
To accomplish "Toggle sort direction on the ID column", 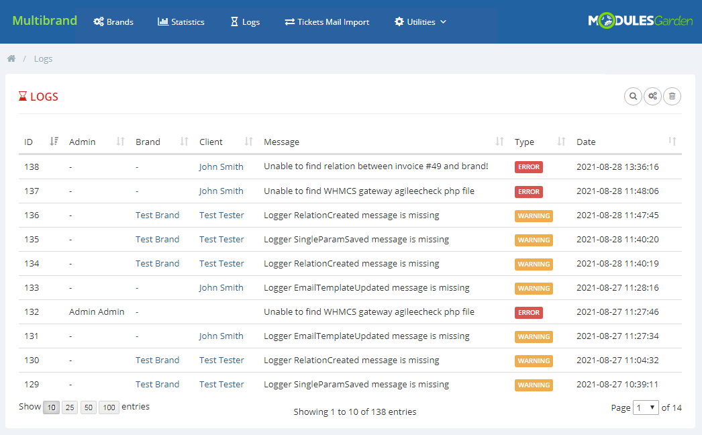I will pyautogui.click(x=53, y=142).
